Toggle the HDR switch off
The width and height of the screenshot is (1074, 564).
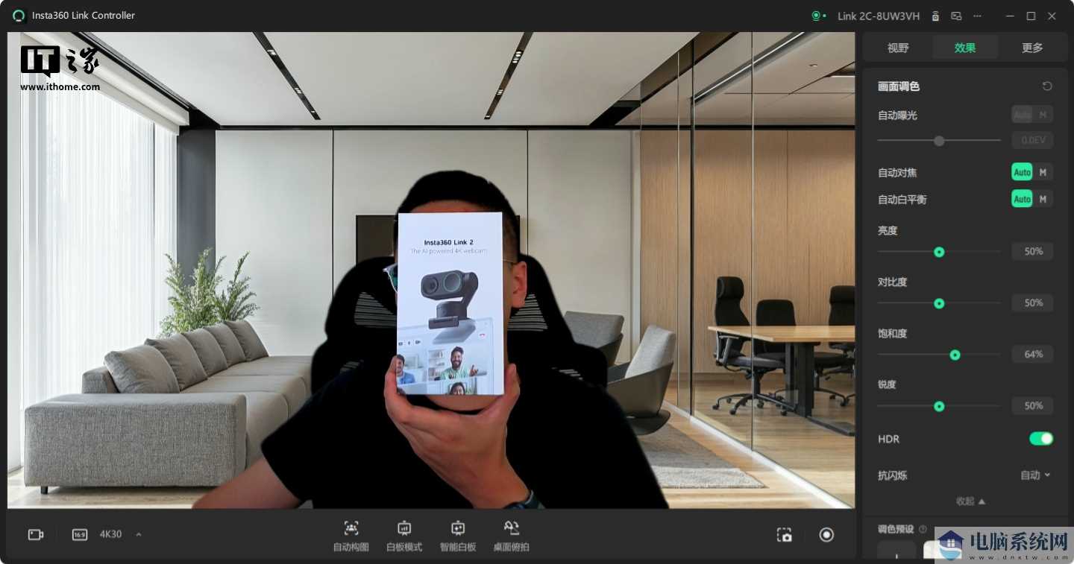(1041, 439)
